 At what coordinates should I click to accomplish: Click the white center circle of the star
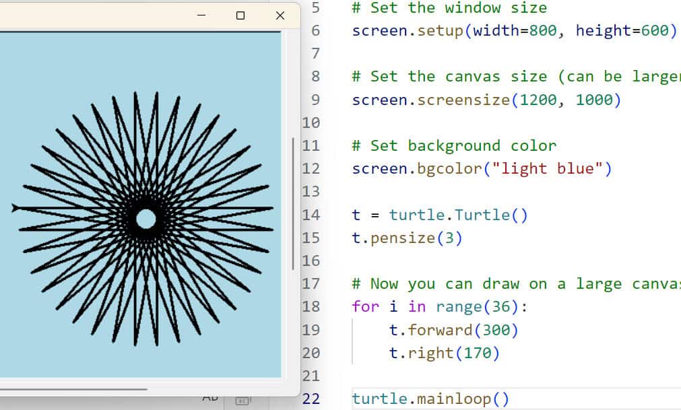[x=146, y=218]
